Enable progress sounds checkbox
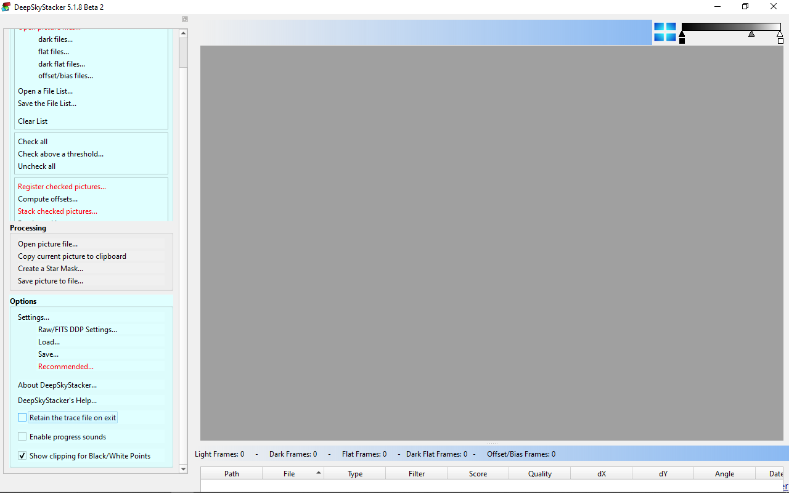The height and width of the screenshot is (493, 789). click(22, 436)
